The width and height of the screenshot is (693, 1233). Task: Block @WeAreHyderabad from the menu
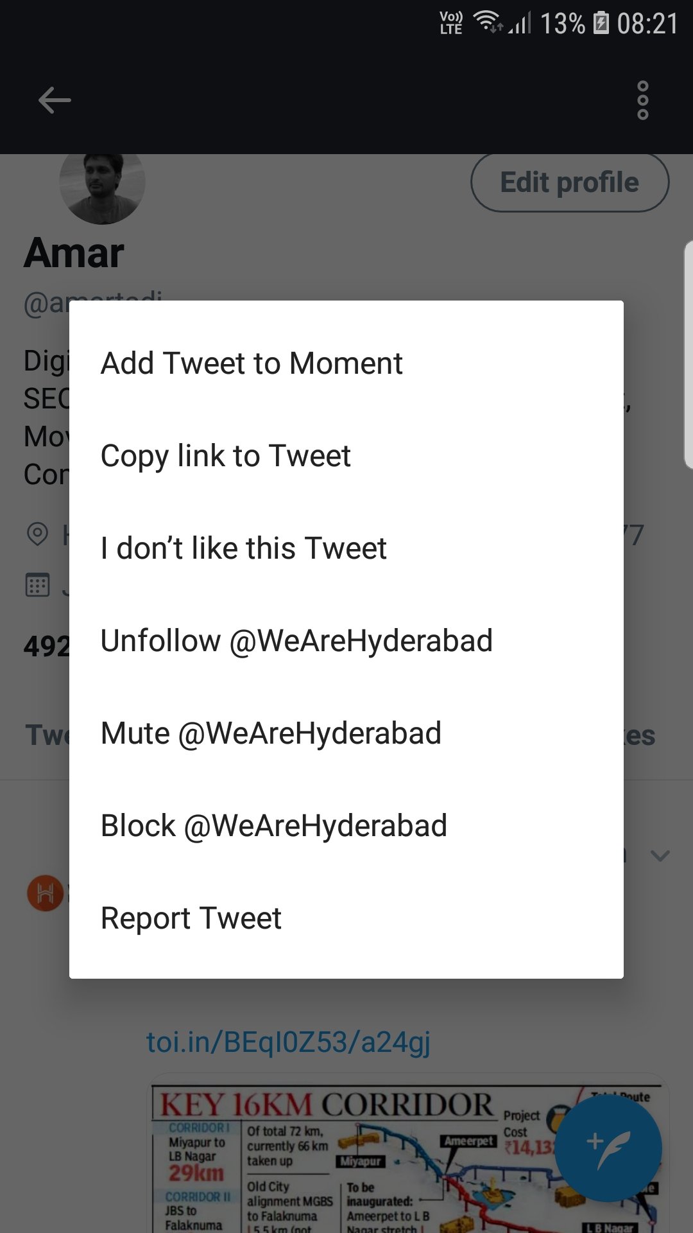[x=274, y=826]
